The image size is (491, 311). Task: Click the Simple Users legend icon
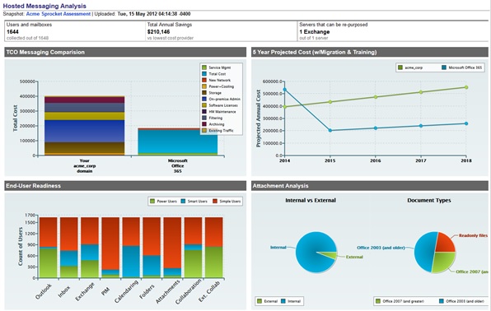pyautogui.click(x=215, y=202)
